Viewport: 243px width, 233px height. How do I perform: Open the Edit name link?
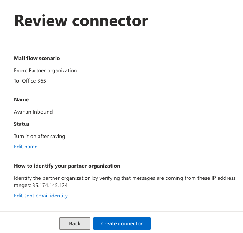(x=26, y=147)
